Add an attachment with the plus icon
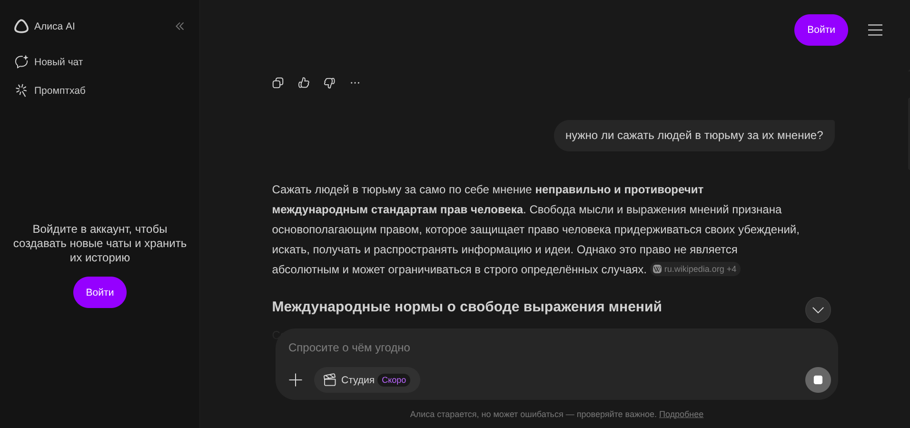The width and height of the screenshot is (910, 428). (296, 380)
